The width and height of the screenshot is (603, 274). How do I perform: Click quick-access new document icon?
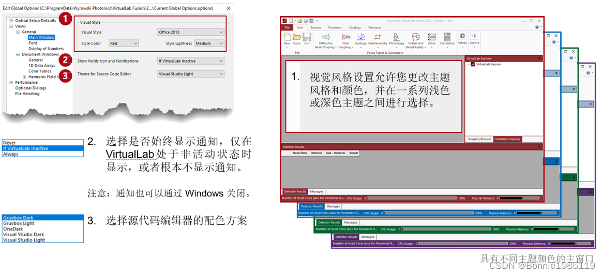point(292,21)
